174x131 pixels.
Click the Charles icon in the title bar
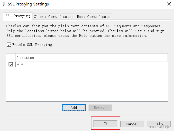coord(4,4)
